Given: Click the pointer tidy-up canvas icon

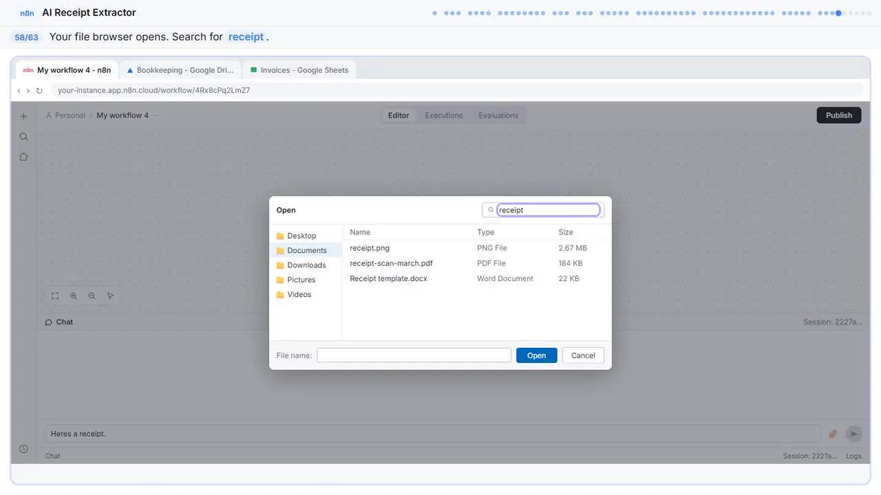Looking at the screenshot, I should (110, 296).
